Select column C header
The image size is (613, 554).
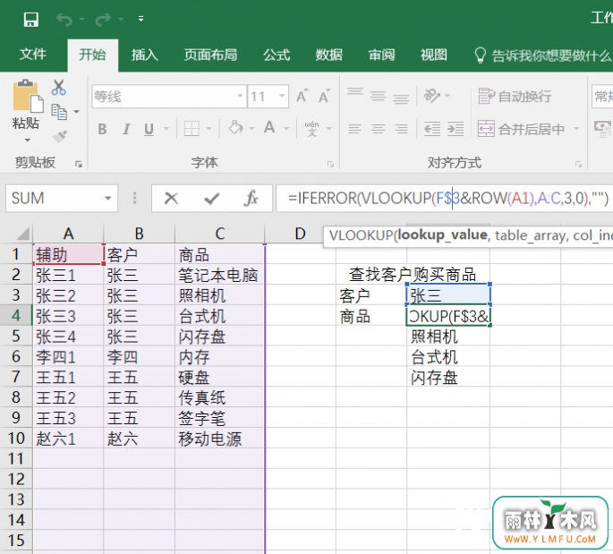(x=220, y=234)
